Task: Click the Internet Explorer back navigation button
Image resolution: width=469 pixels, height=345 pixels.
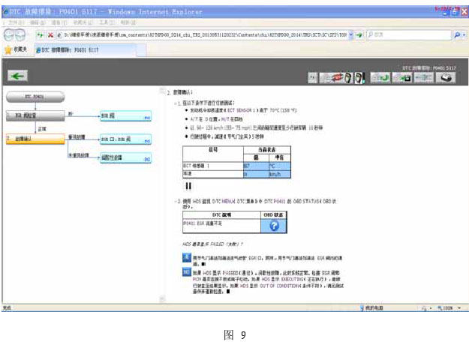Action: 9,36
